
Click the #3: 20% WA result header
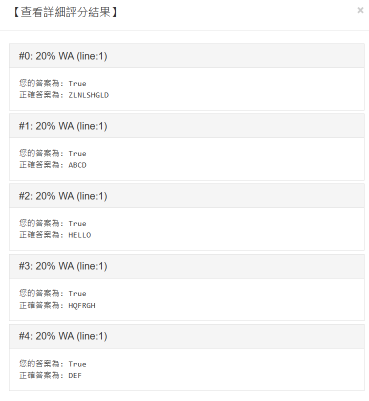click(63, 266)
